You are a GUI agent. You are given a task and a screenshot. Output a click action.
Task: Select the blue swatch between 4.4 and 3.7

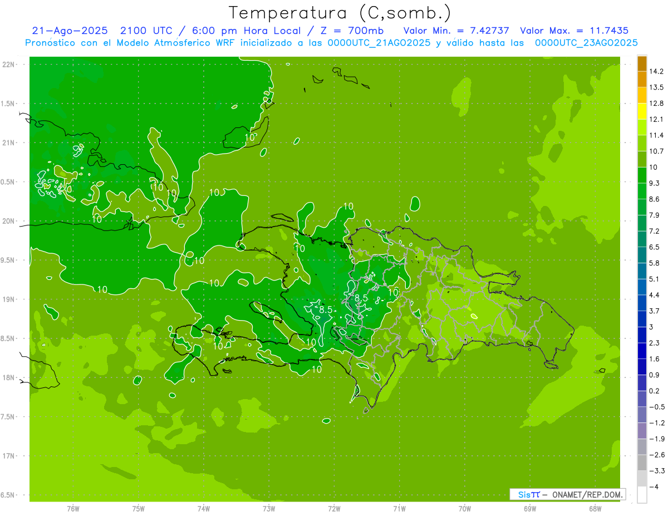pos(642,303)
